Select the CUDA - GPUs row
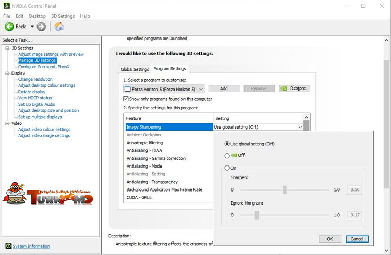Image resolution: width=391 pixels, height=255 pixels. tap(169, 197)
